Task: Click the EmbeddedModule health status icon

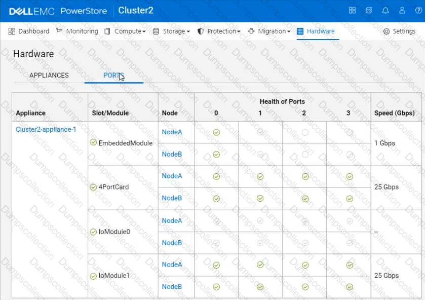Action: pos(93,142)
